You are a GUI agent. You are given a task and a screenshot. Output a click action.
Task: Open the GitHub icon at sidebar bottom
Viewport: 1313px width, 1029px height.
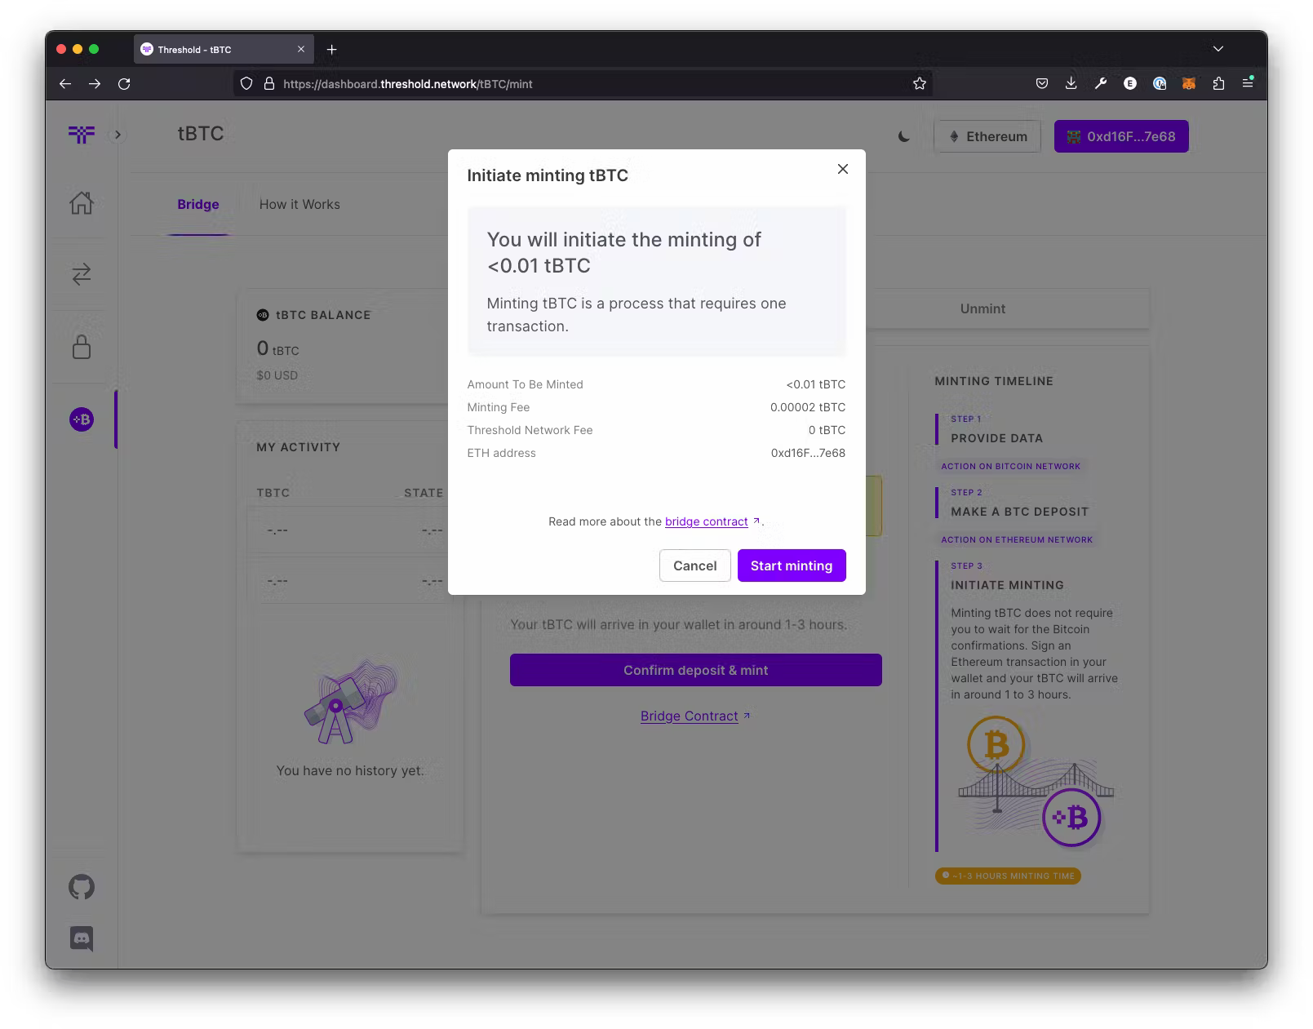[81, 887]
